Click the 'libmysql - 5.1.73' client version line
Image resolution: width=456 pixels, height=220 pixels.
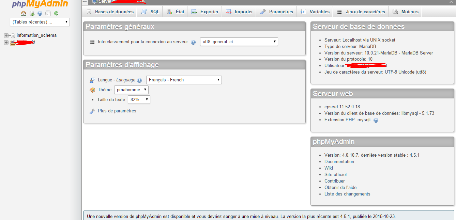pyautogui.click(x=379, y=113)
